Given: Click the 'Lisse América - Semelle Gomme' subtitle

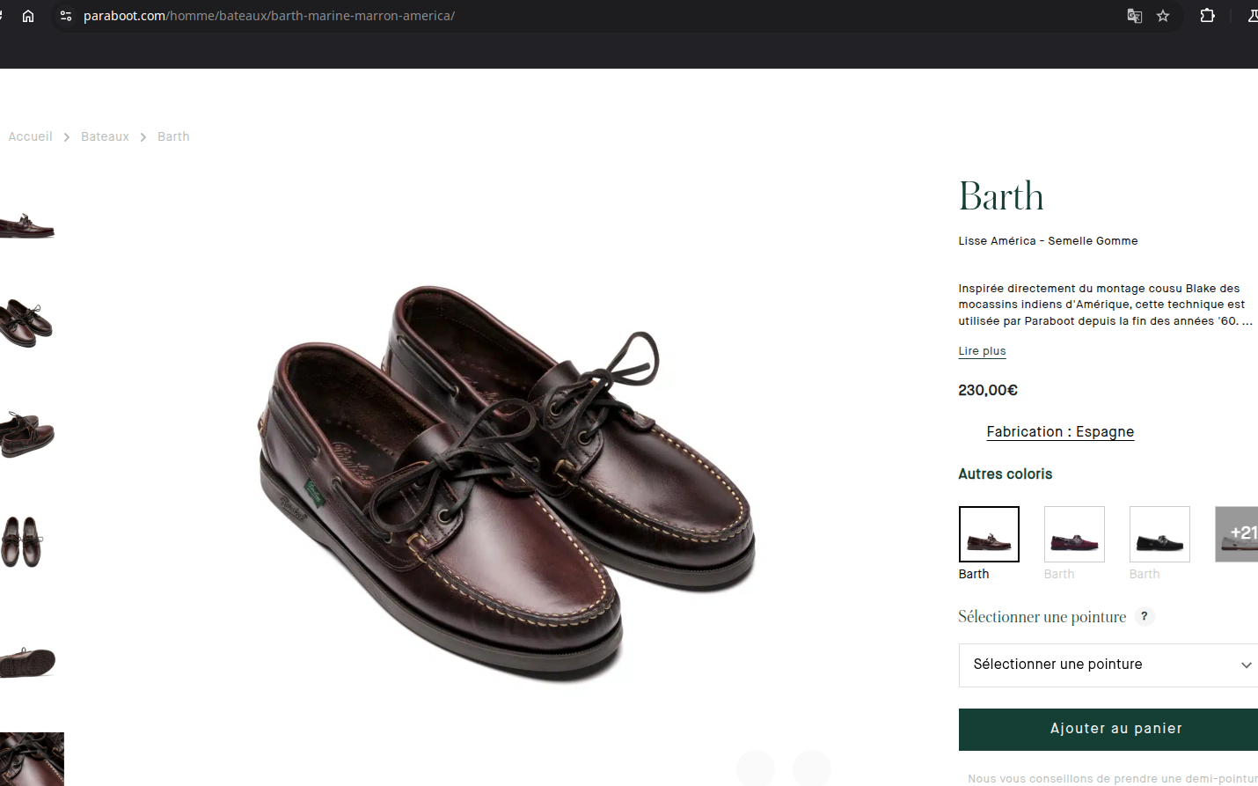Looking at the screenshot, I should (x=1048, y=240).
